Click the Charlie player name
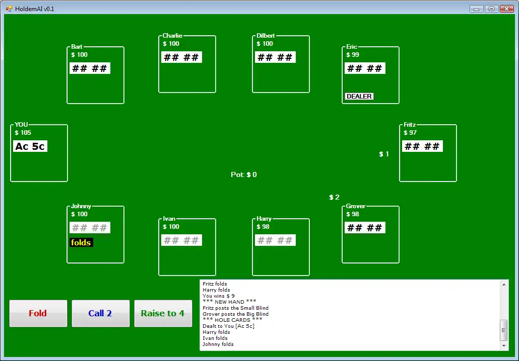Screen dimensions: 519x361 click(172, 35)
